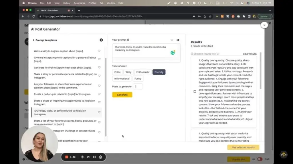Go back using Prompt templates chevron

tap(33, 40)
